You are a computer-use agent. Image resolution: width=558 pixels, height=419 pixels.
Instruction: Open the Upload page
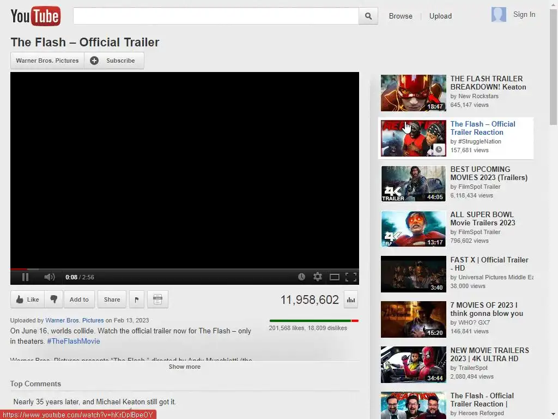tap(440, 16)
